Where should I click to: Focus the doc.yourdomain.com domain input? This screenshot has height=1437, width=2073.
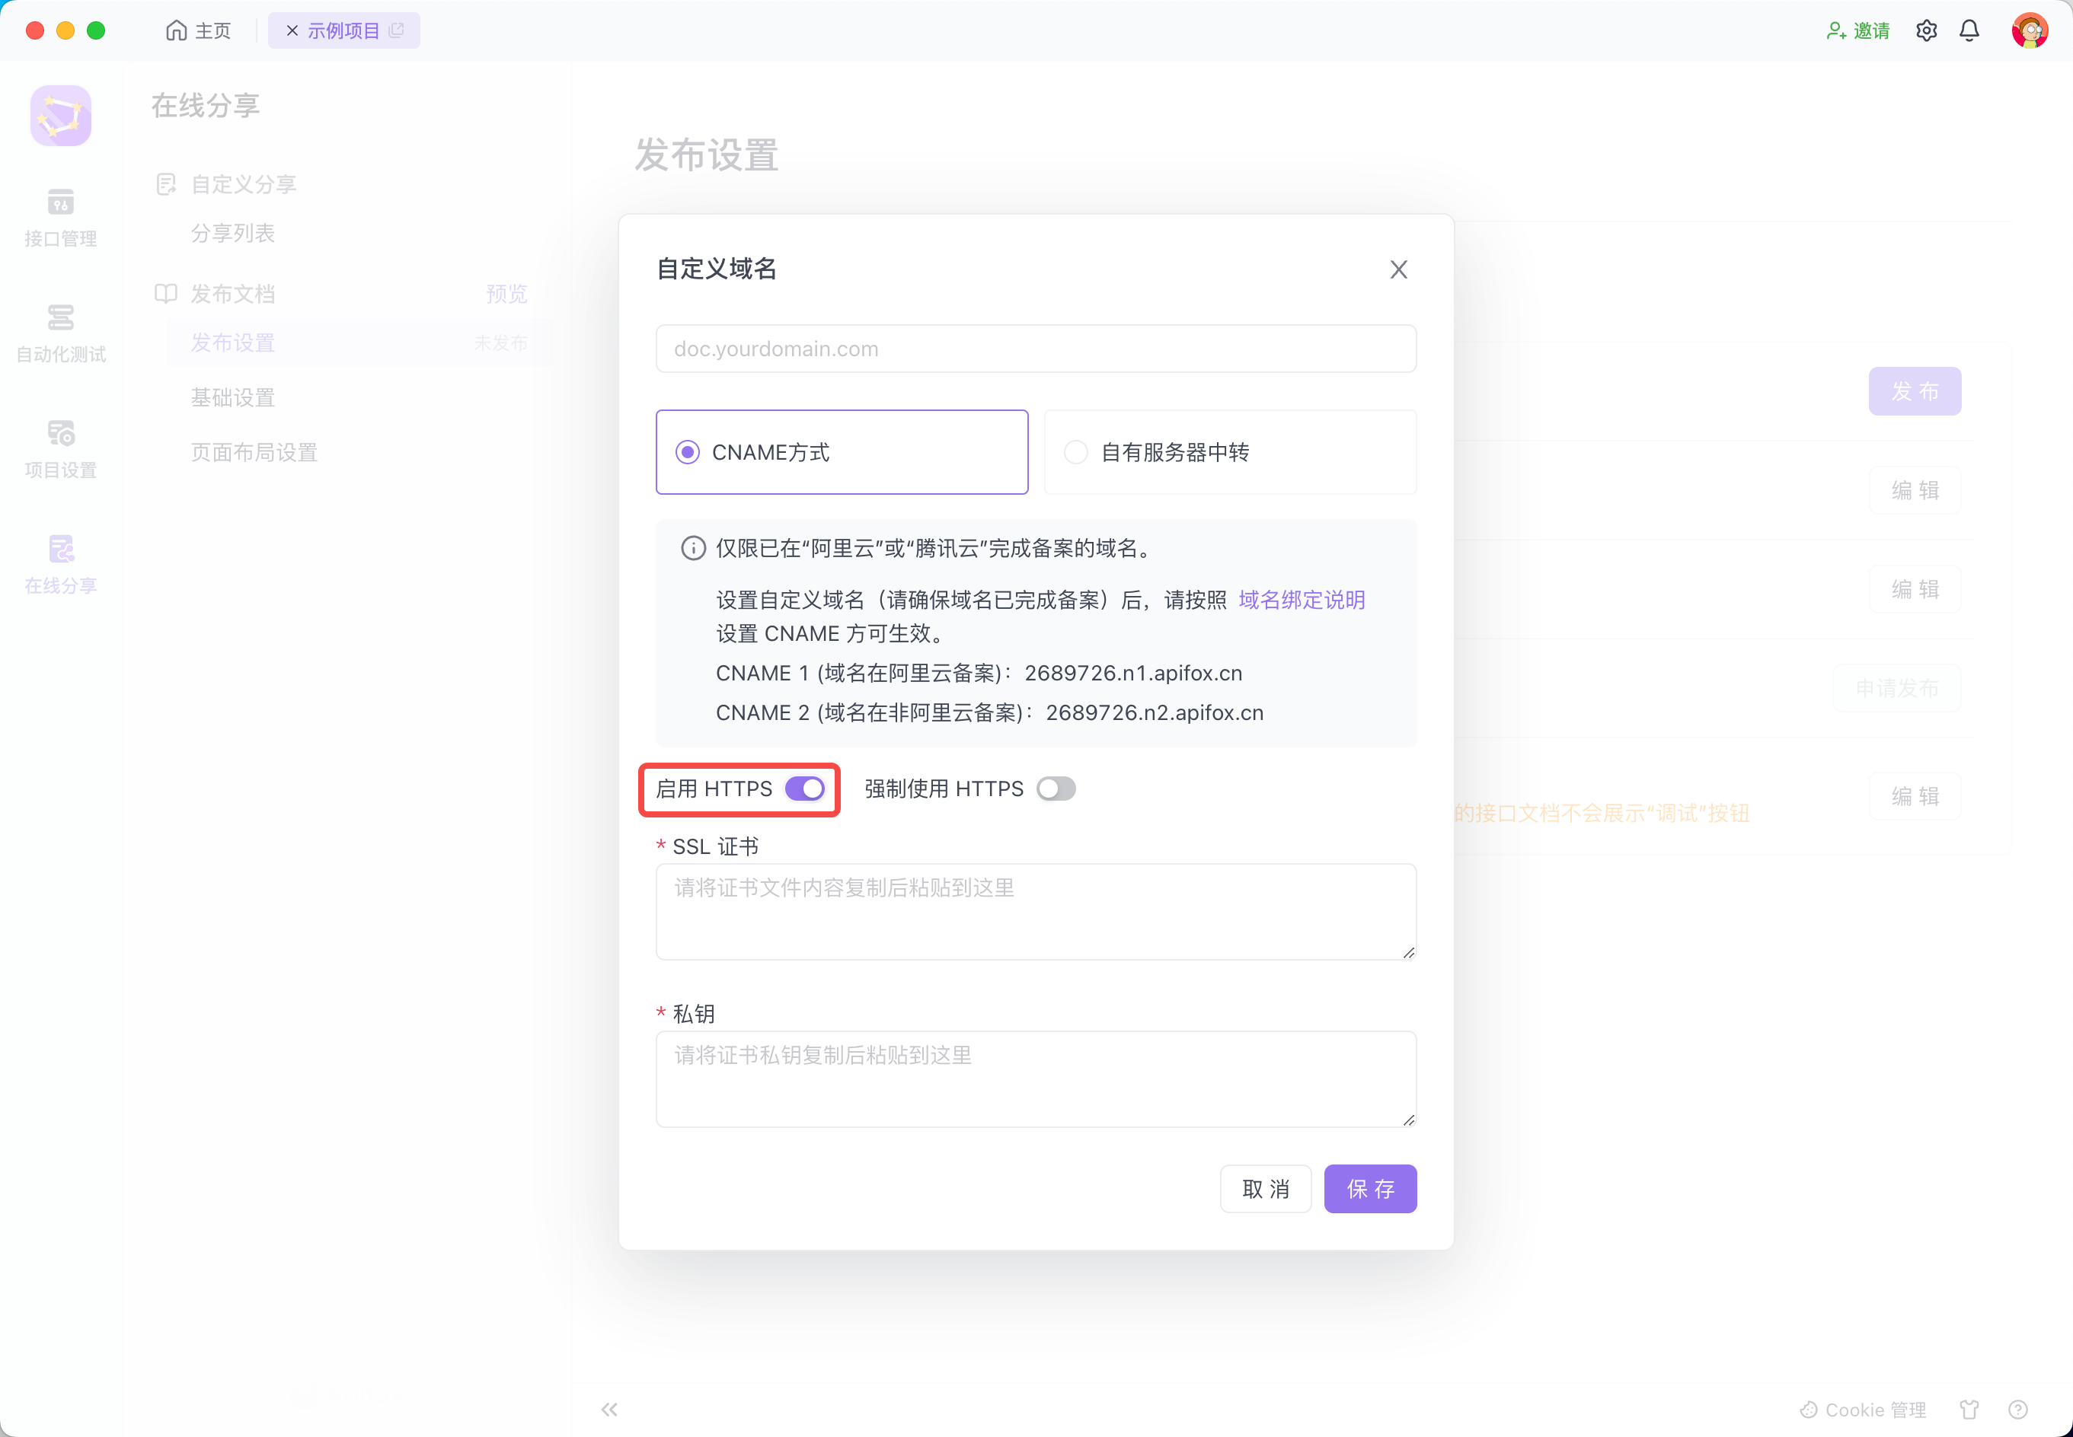pyautogui.click(x=1035, y=349)
